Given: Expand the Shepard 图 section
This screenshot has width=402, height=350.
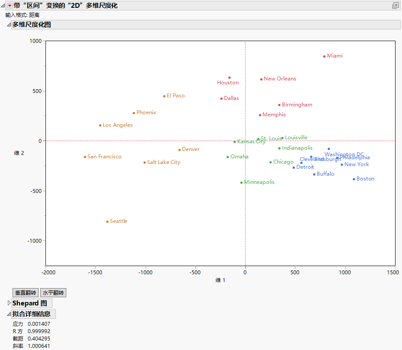Looking at the screenshot, I should click(9, 303).
